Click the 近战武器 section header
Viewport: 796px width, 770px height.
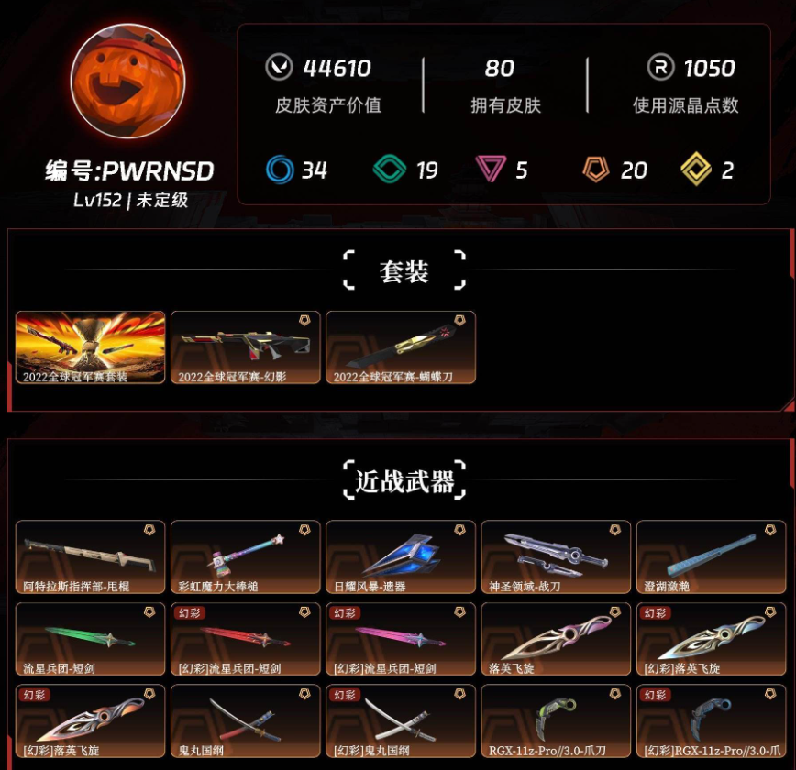[x=404, y=480]
